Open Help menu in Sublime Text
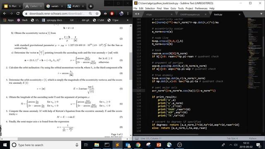Viewport: 265px width, 149px height. (x=212, y=8)
